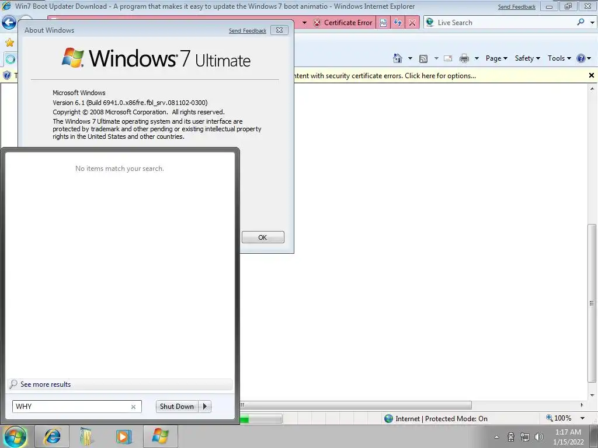Click the Live Search globe provider icon
The height and width of the screenshot is (448, 598).
430,23
